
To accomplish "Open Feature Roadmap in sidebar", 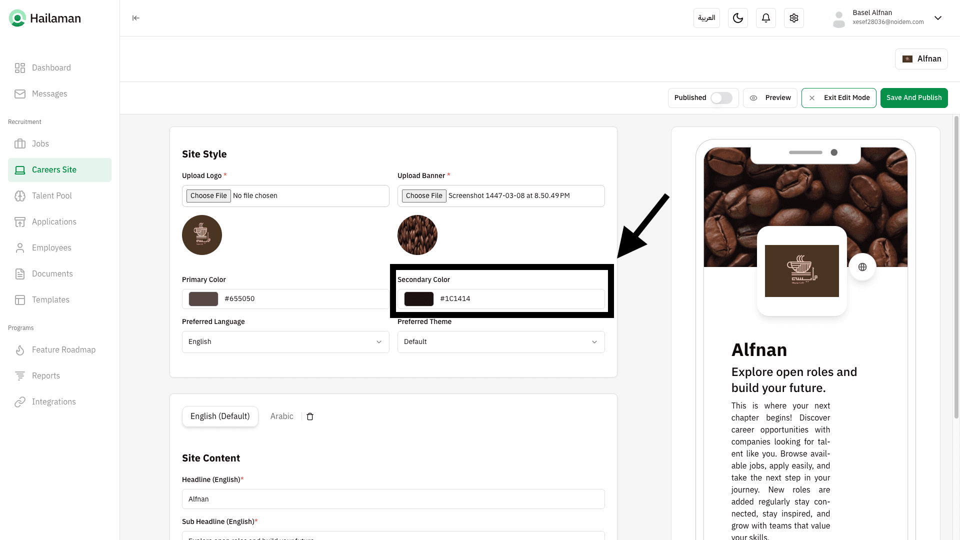I will click(x=63, y=350).
